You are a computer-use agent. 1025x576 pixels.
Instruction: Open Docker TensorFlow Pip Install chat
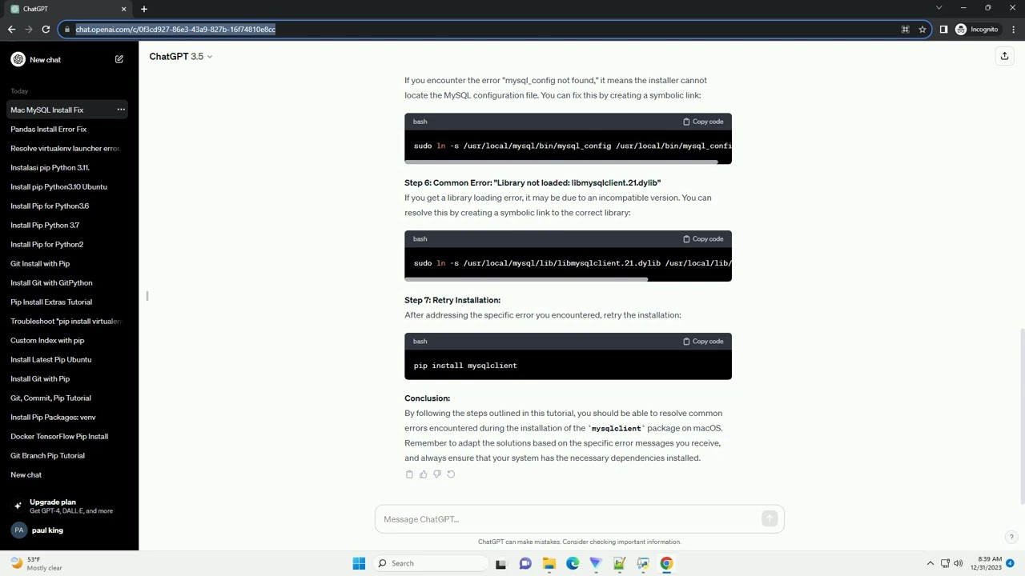(x=69, y=436)
